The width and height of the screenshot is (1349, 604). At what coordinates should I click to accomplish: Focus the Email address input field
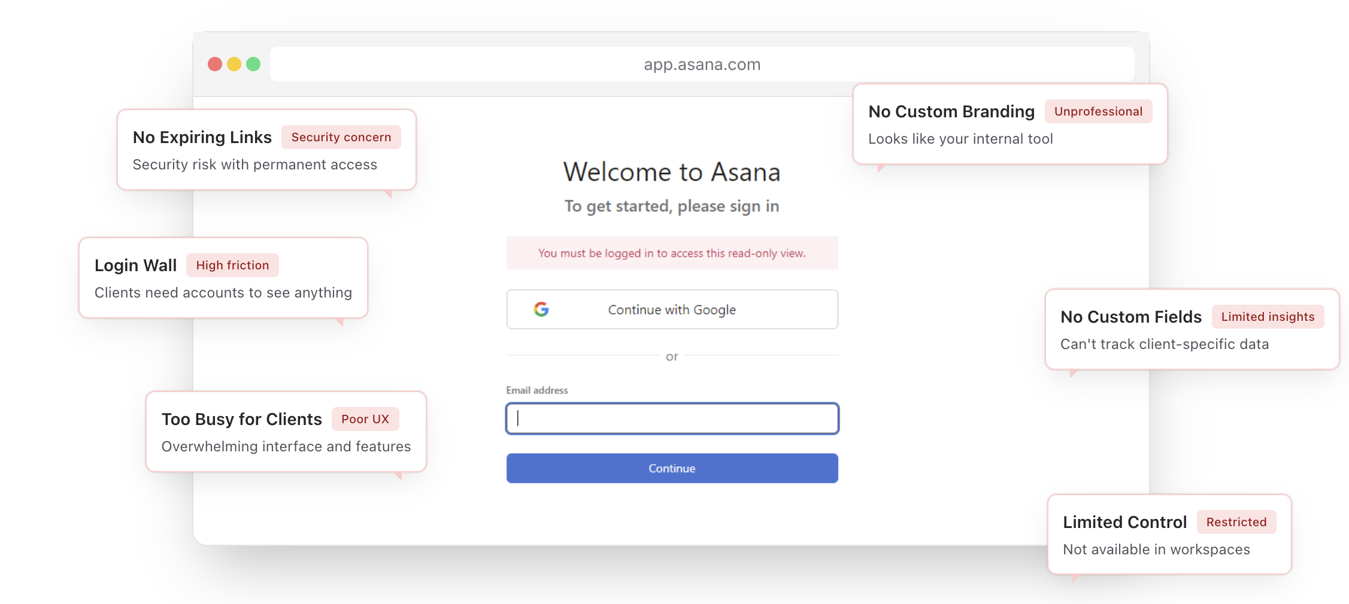(x=672, y=418)
